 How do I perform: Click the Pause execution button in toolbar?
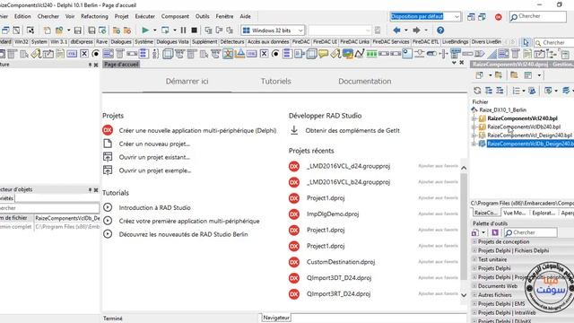(x=183, y=30)
